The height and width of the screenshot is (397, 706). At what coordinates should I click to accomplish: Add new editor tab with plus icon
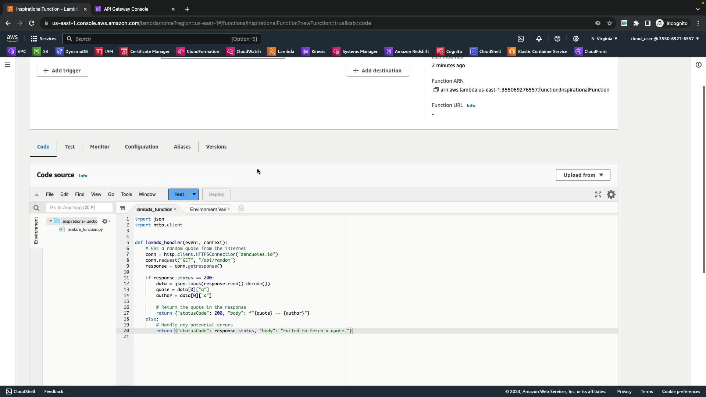[x=241, y=208]
